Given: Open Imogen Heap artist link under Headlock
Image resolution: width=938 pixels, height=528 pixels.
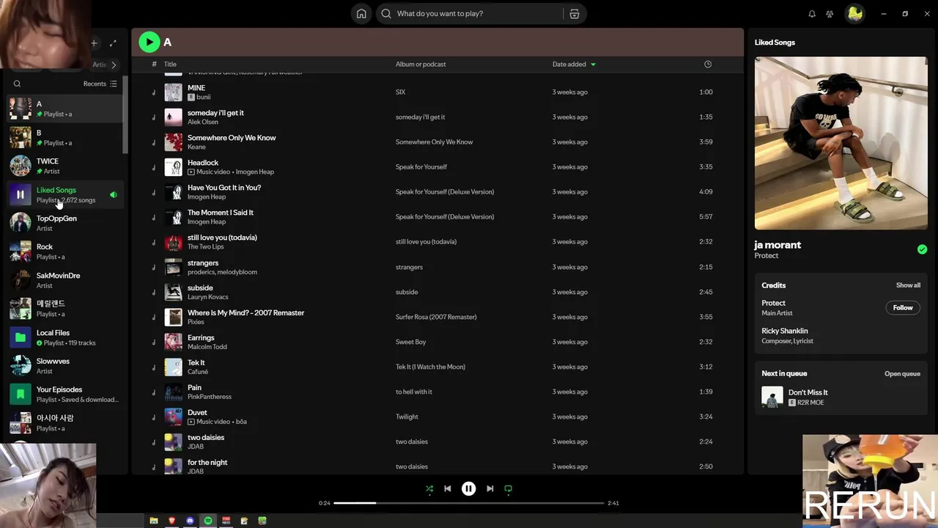Looking at the screenshot, I should tap(254, 172).
